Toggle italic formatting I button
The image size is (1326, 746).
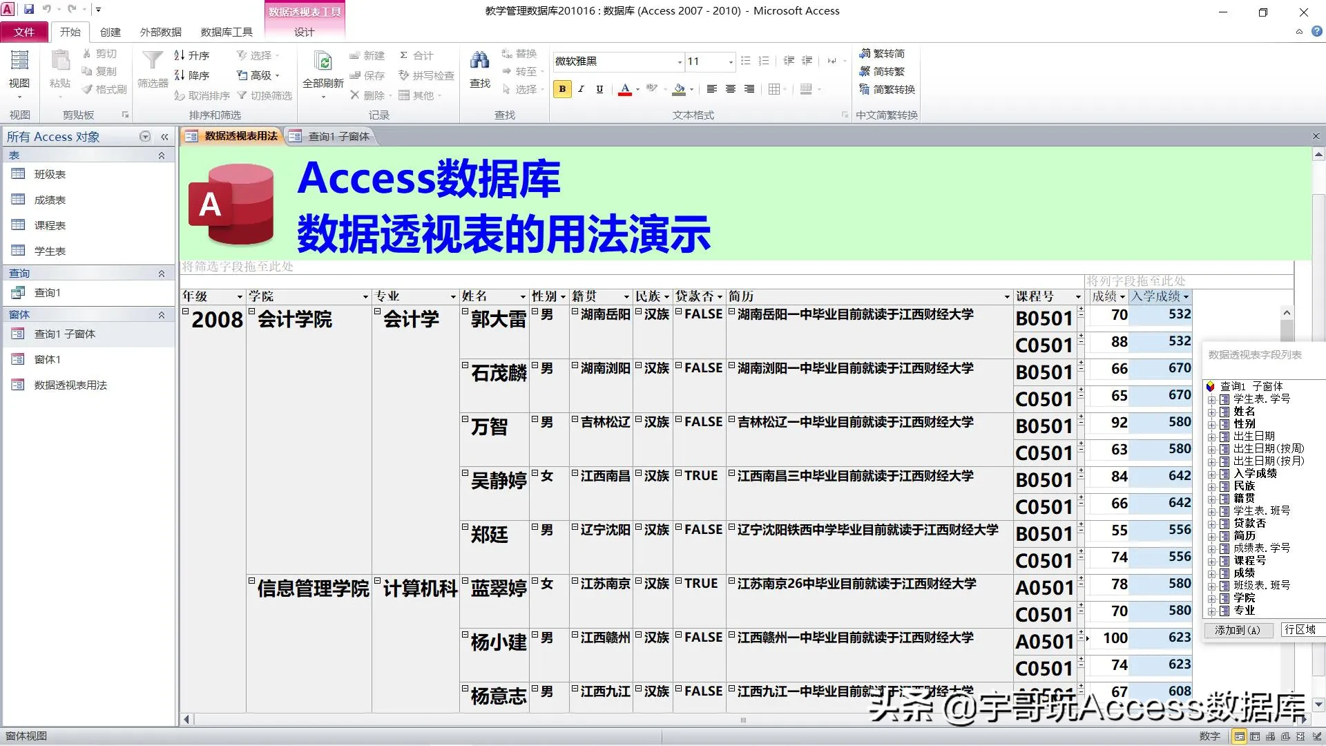pos(581,89)
